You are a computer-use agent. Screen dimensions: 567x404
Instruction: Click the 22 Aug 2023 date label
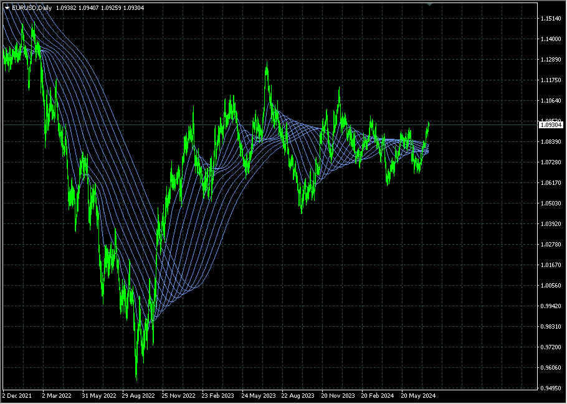click(x=298, y=396)
